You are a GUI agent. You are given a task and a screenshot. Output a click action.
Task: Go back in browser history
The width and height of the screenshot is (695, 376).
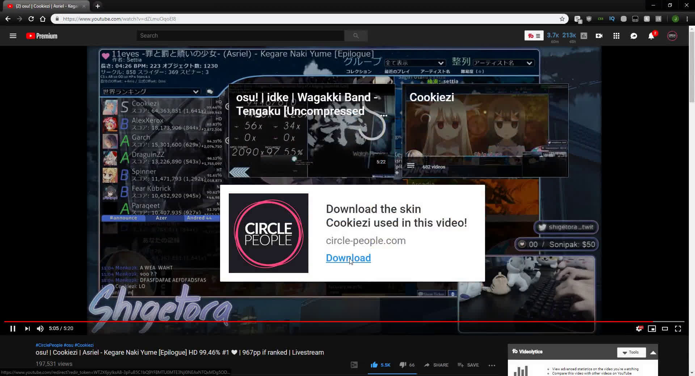pyautogui.click(x=8, y=19)
